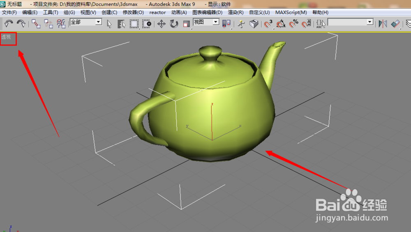This screenshot has height=232, width=411.
Task: Activate the Unlink Selection tool
Action: coord(48,24)
